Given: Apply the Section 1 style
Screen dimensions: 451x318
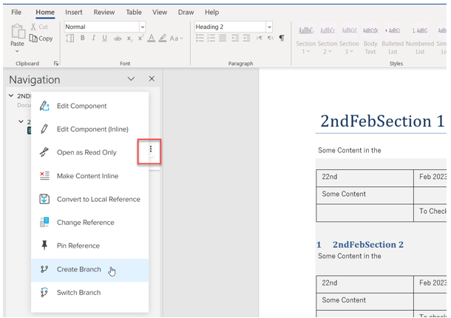Looking at the screenshot, I should click(x=306, y=40).
